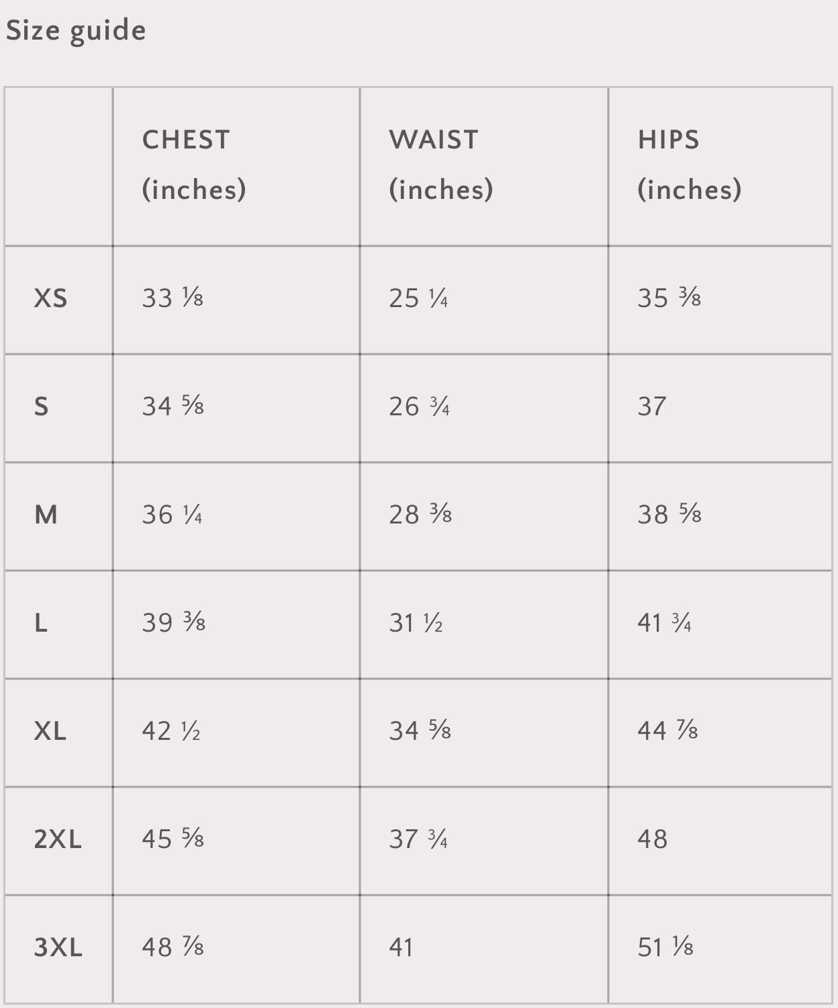Select the M chest value 36 ¼
838x1008 pixels.
coord(172,515)
